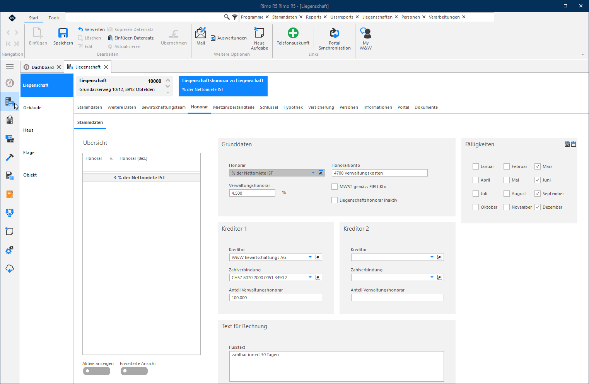
Task: Check Liegenschaftshonorar inaktiv checkbox
Action: point(335,200)
